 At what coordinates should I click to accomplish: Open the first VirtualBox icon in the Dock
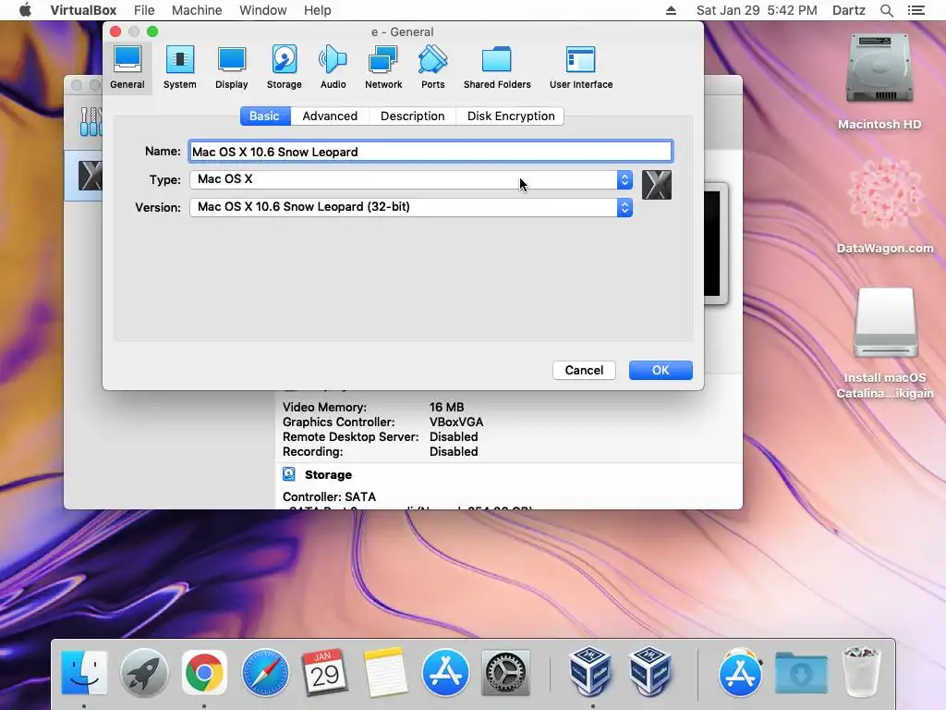click(x=590, y=671)
